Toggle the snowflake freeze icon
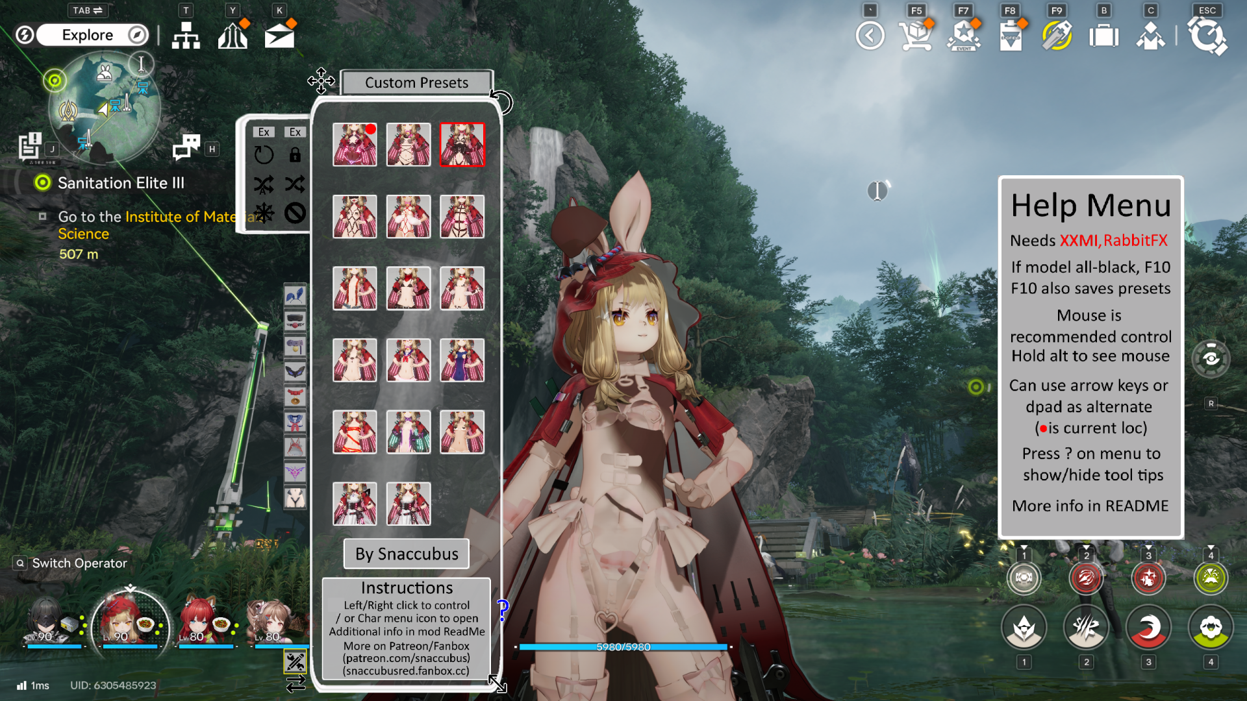This screenshot has height=701, width=1247. click(x=264, y=213)
